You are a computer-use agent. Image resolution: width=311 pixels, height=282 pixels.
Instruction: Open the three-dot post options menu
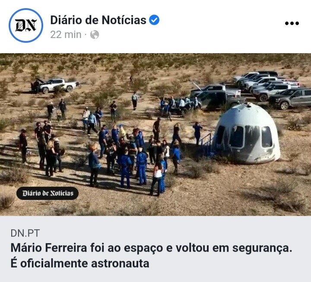[292, 23]
